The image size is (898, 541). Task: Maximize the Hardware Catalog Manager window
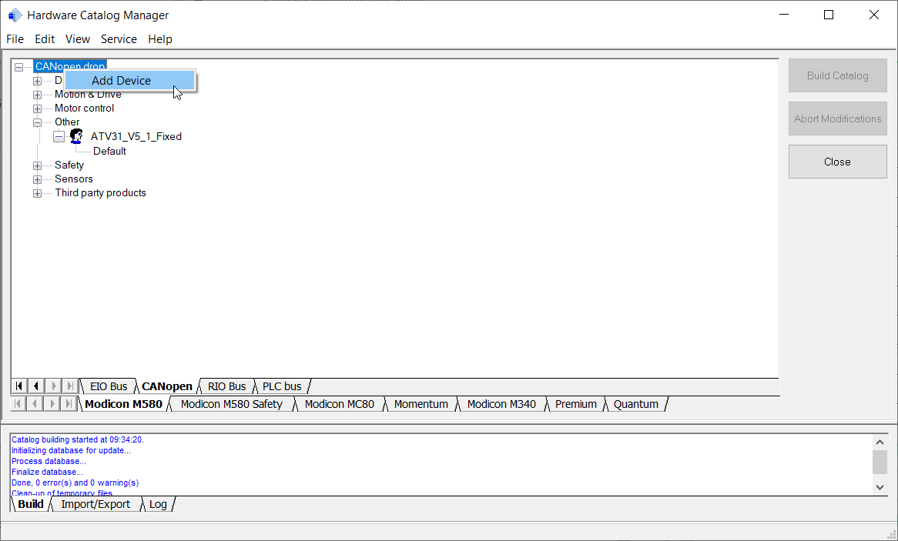coord(829,15)
